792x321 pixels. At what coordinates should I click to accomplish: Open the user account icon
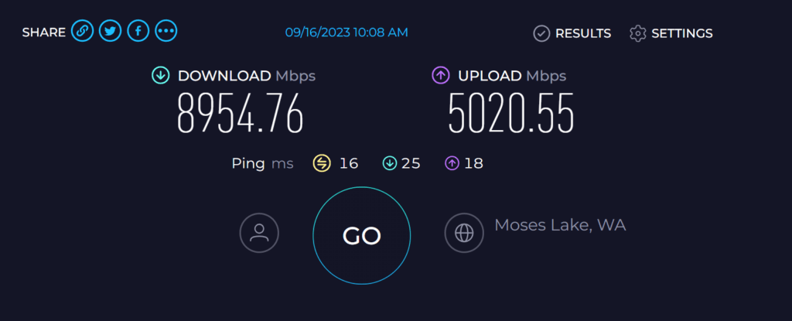[x=259, y=233]
